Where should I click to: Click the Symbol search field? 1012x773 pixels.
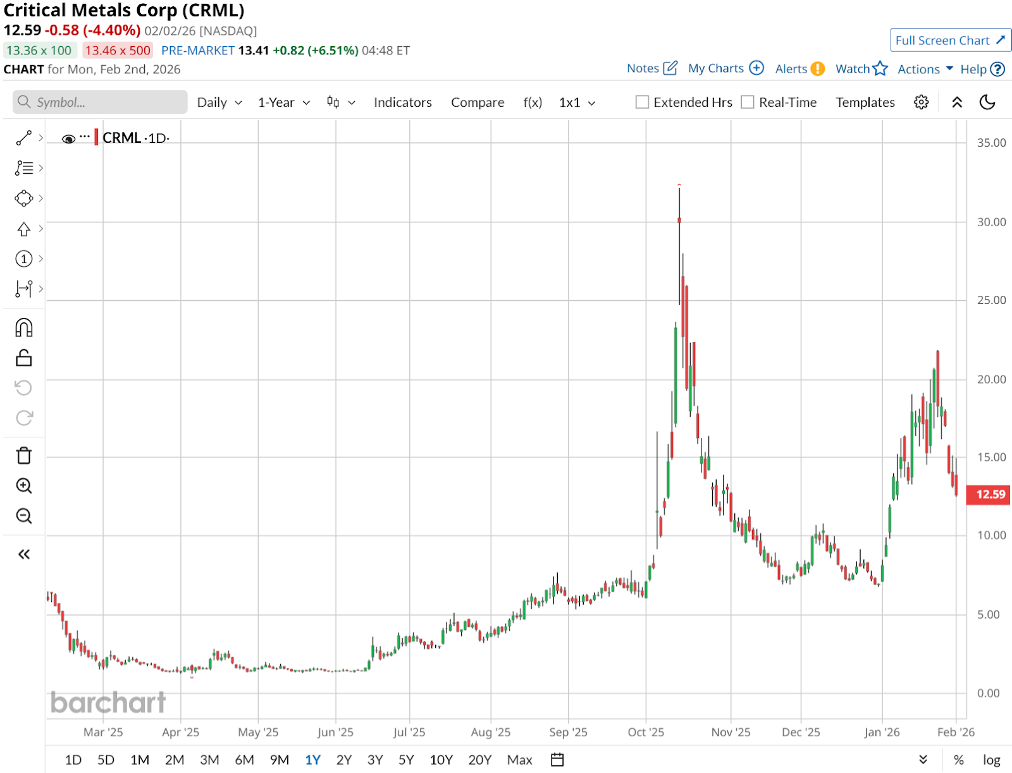click(x=100, y=102)
